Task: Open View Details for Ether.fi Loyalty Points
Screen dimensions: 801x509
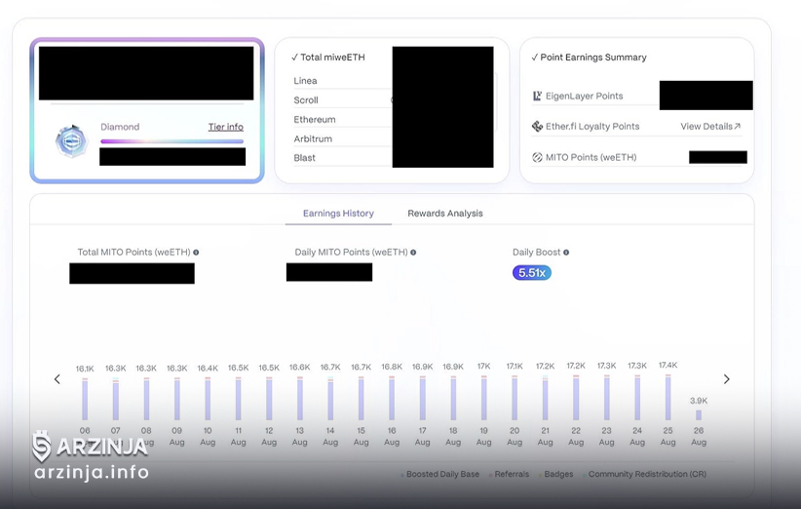Action: [x=710, y=126]
